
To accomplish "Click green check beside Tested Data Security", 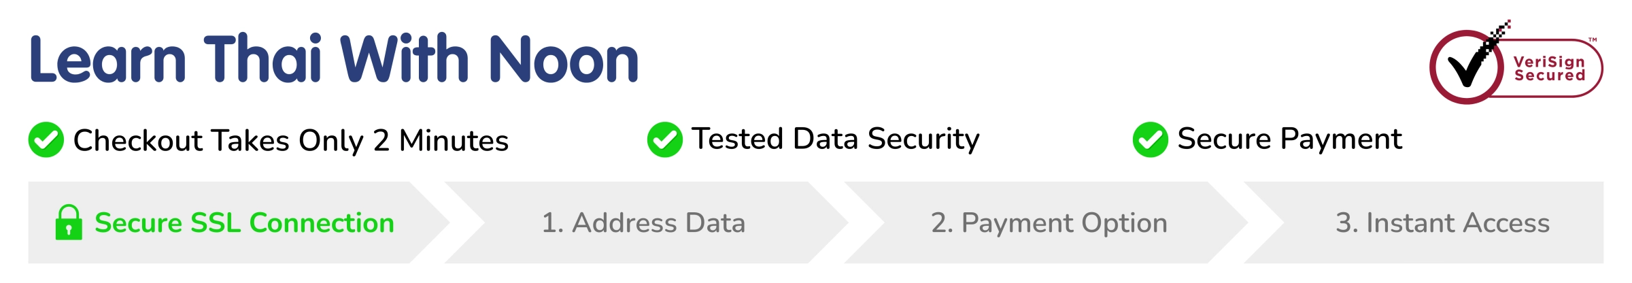I will pyautogui.click(x=664, y=140).
